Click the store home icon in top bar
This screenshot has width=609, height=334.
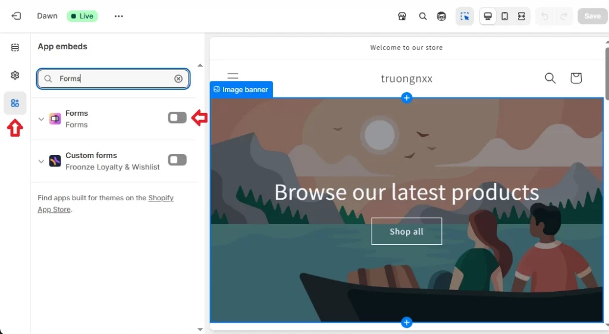pos(402,16)
